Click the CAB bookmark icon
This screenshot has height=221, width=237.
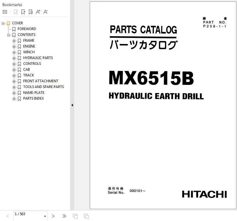click(x=19, y=70)
